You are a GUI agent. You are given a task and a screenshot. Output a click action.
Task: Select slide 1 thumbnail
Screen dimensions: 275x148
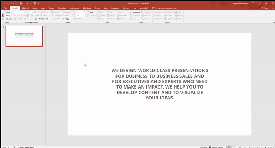click(24, 36)
